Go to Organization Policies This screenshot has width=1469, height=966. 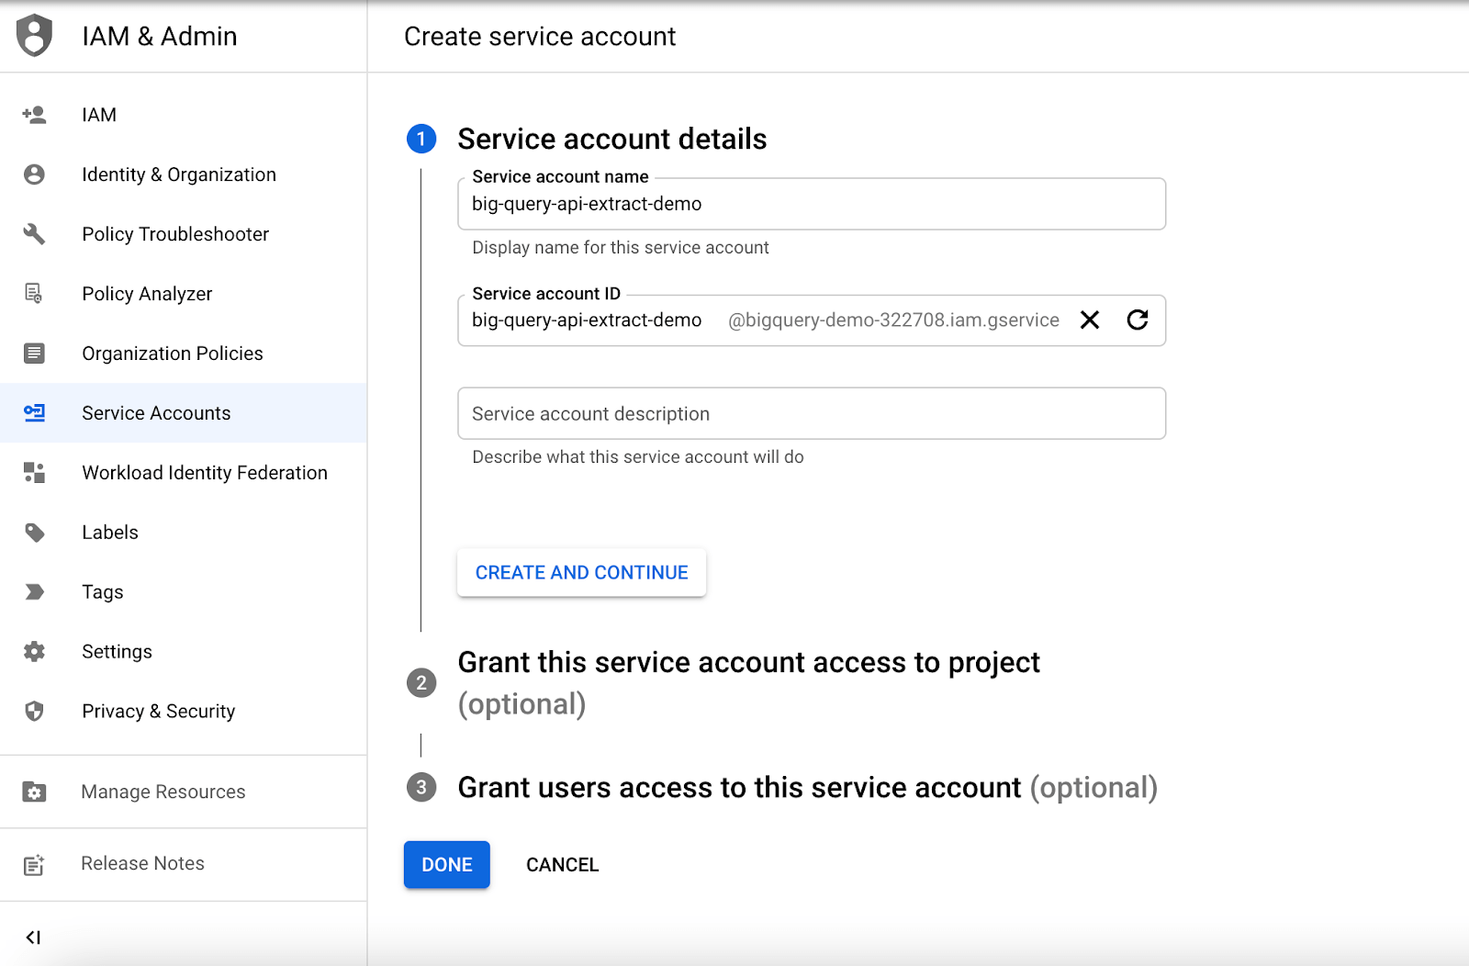(172, 354)
